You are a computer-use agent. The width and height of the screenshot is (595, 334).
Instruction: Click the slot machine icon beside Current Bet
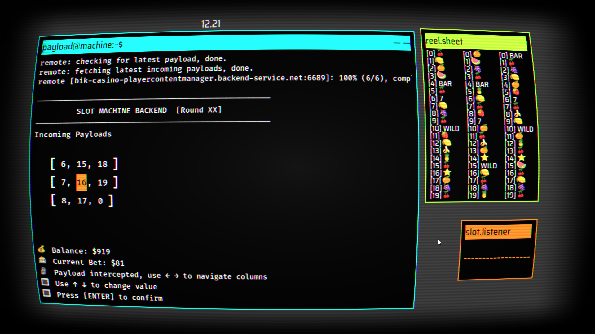43,260
